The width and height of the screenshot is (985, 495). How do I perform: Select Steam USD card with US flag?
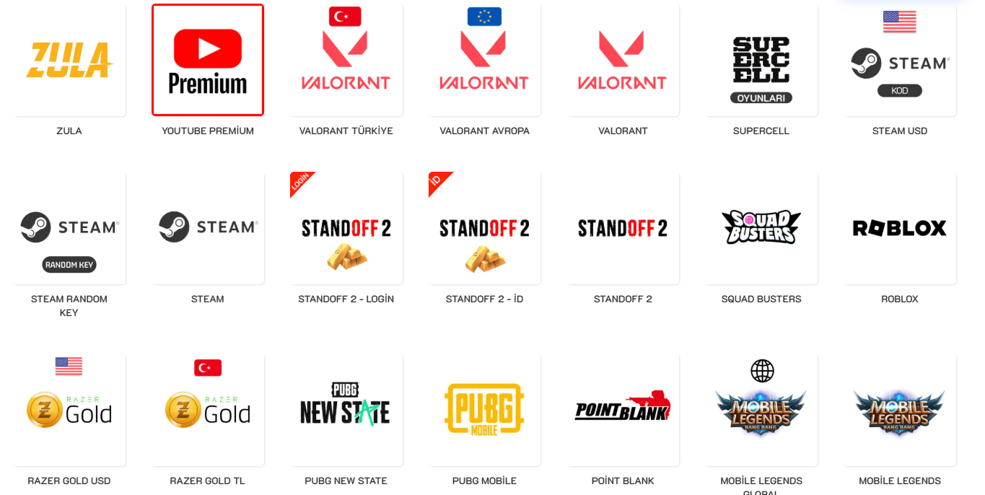pos(900,60)
